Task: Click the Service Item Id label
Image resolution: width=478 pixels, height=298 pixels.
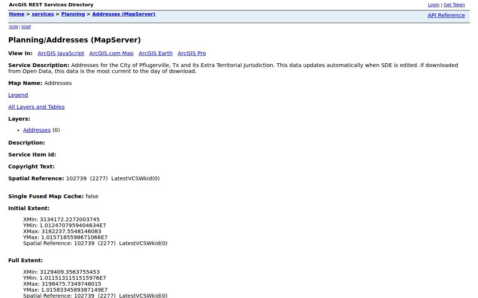Action: [x=32, y=155]
